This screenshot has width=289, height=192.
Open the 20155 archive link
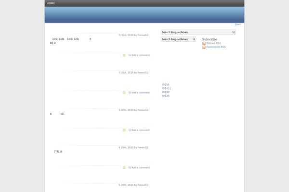coord(165,84)
